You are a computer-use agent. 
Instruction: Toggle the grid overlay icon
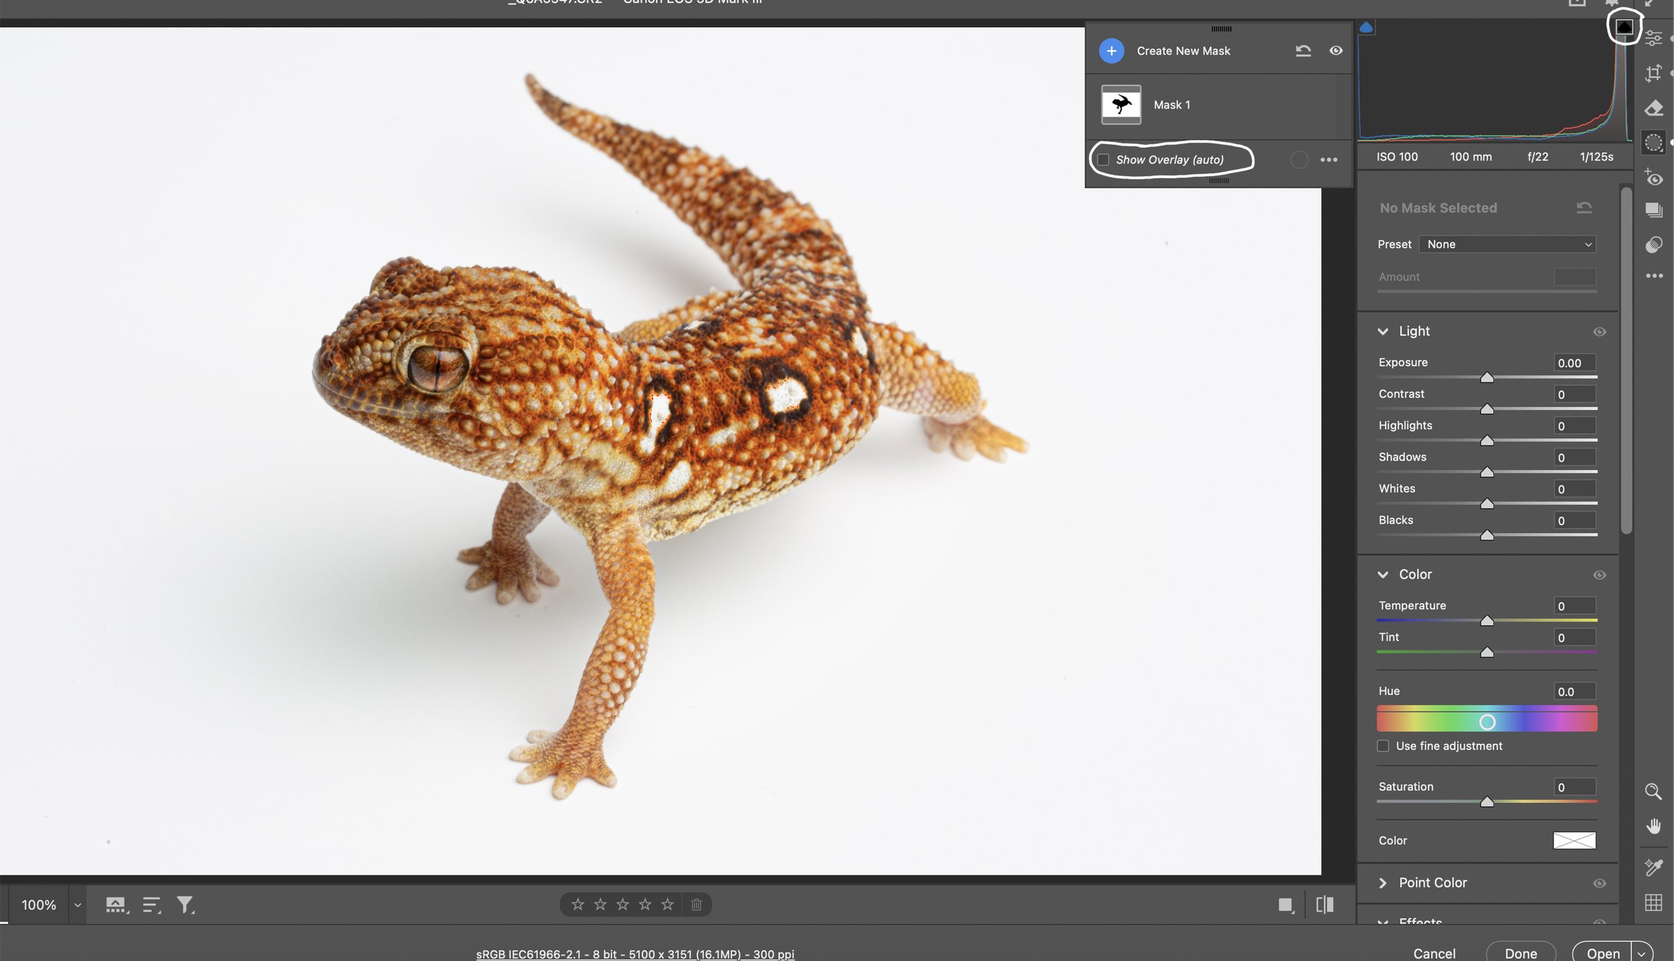(x=1653, y=902)
